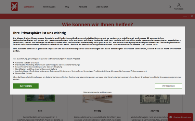Open the search magnifier icon
The width and height of the screenshot is (195, 121).
[x=170, y=7]
